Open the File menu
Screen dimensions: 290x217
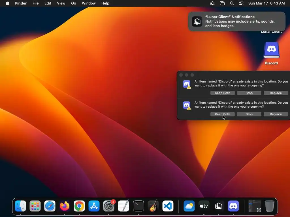click(x=35, y=3)
